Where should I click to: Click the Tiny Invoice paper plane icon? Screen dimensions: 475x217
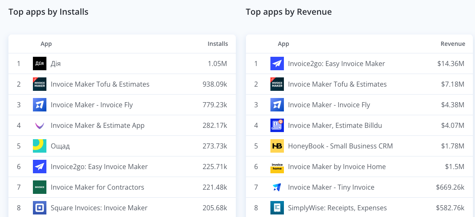click(x=277, y=187)
